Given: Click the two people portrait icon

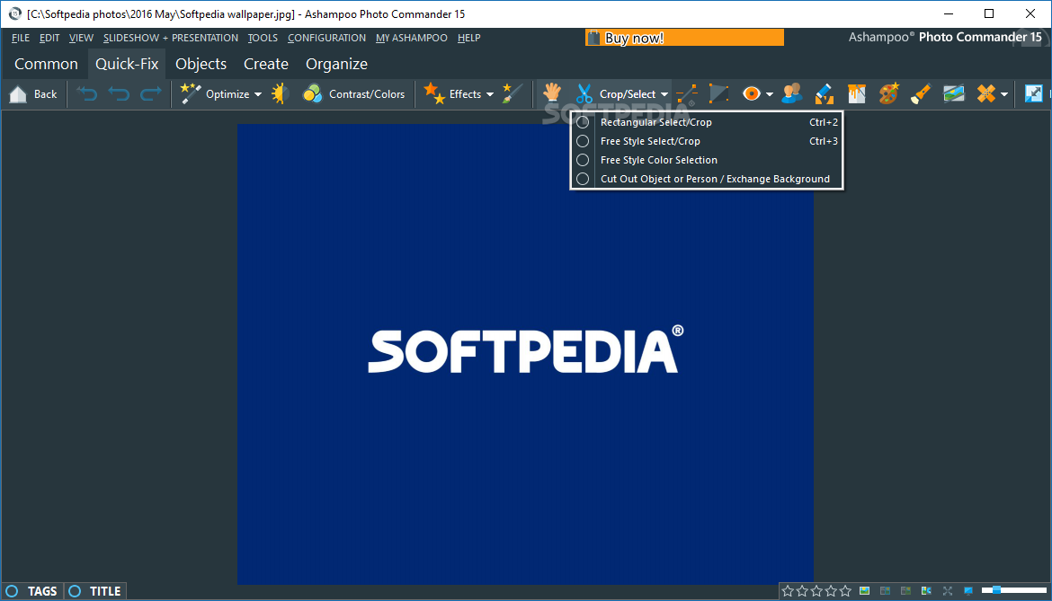Looking at the screenshot, I should coord(791,93).
